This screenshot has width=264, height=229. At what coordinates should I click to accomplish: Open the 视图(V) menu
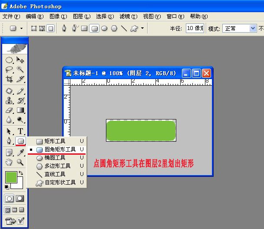tap(152, 17)
